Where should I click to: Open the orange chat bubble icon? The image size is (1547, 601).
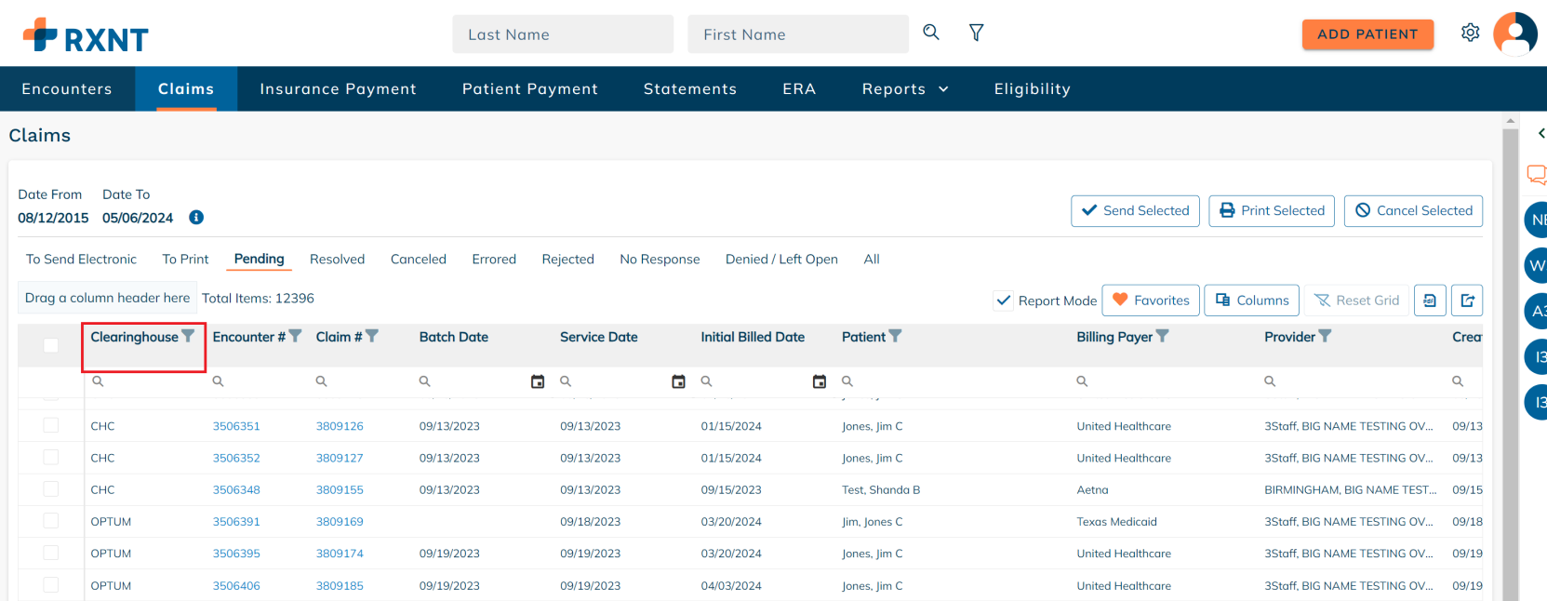pyautogui.click(x=1537, y=174)
